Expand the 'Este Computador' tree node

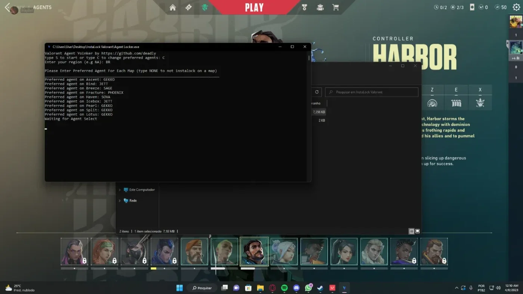tap(120, 190)
